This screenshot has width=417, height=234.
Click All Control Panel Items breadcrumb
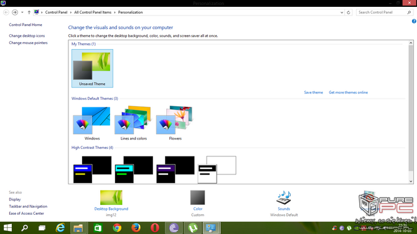click(x=93, y=12)
